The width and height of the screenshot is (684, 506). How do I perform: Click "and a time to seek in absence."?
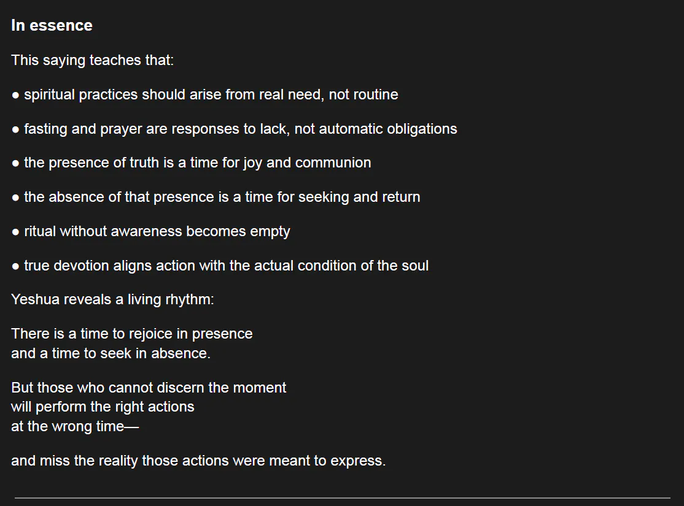coord(111,353)
